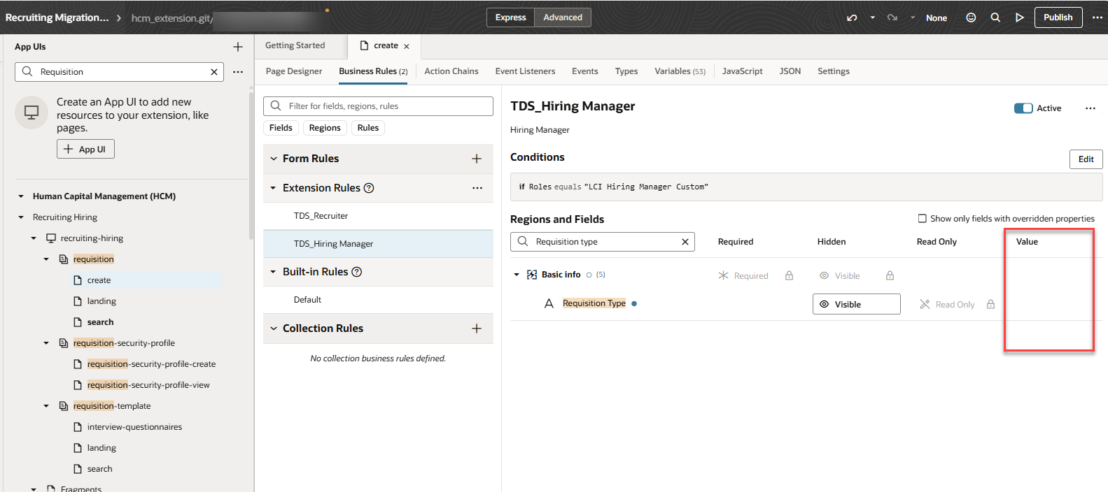
Task: Open the feedback smiley icon
Action: tap(971, 17)
